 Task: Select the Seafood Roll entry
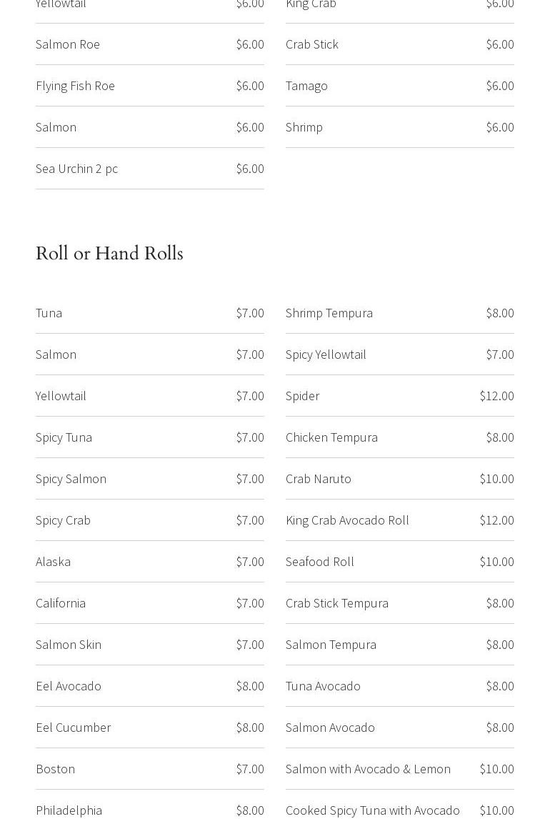click(320, 562)
